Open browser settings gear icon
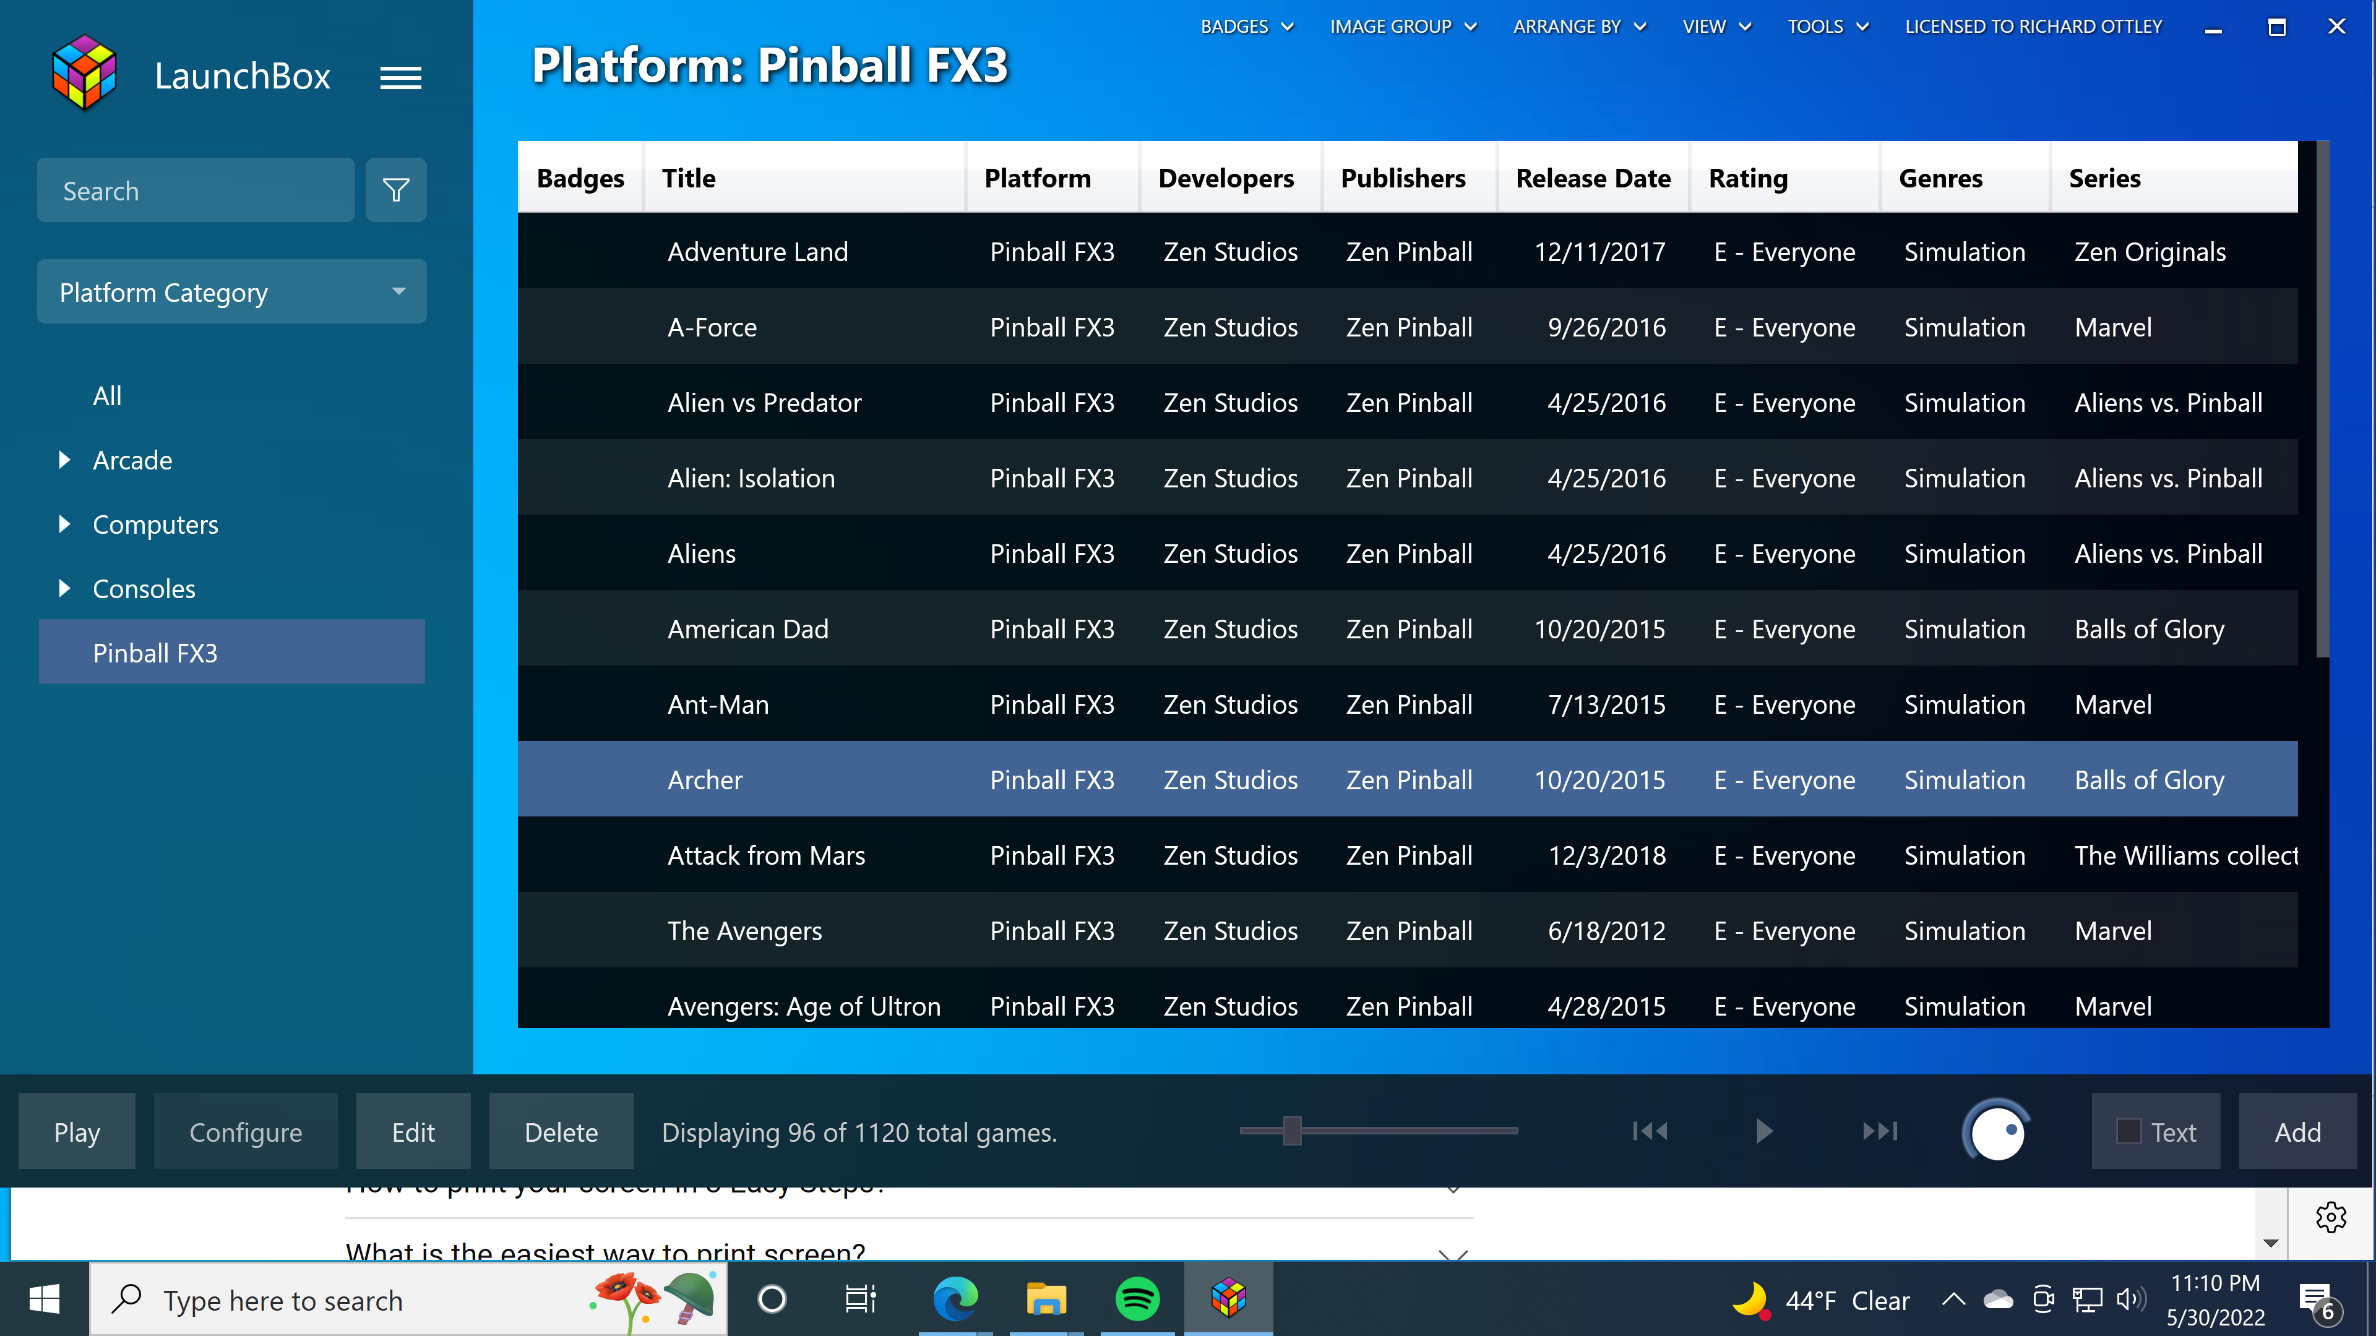2376x1336 pixels. pos(2331,1217)
